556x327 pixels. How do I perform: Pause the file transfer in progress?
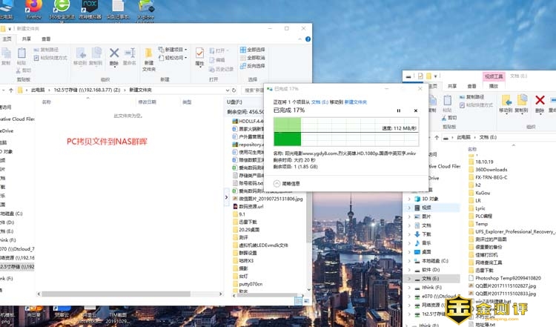398,110
